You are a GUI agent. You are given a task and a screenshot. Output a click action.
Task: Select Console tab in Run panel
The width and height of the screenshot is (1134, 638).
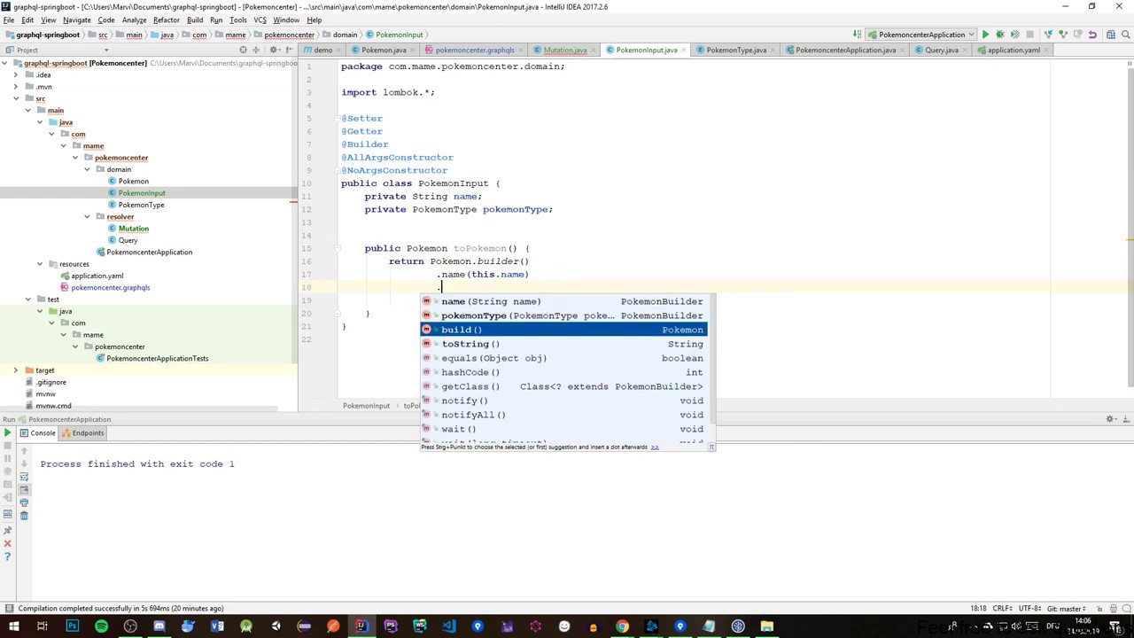(x=38, y=433)
